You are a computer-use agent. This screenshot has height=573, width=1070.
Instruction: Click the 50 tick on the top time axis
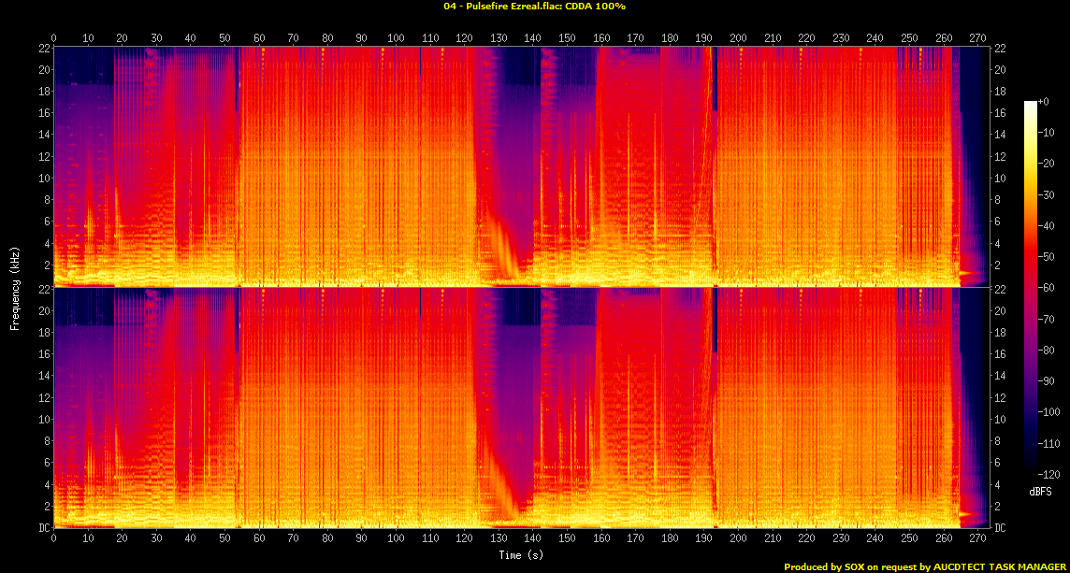(224, 38)
